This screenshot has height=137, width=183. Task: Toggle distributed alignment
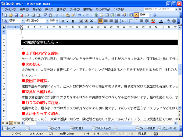pos(116,21)
